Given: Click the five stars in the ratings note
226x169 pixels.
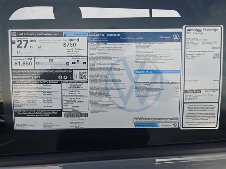Looking at the screenshot, I should click(41, 111).
